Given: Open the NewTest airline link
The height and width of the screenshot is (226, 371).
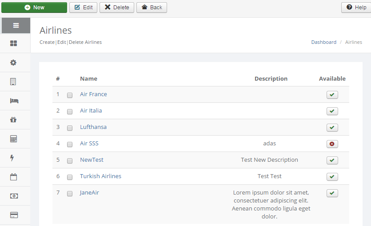Looking at the screenshot, I should tap(92, 160).
